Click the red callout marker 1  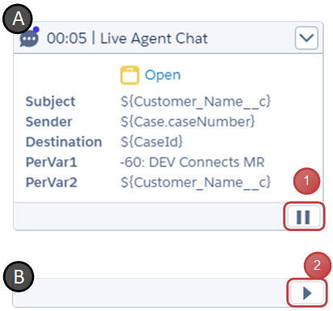tap(306, 181)
